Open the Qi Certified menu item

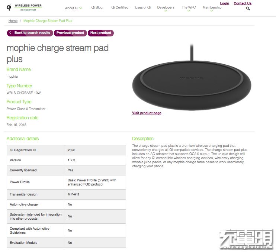coord(120,7)
